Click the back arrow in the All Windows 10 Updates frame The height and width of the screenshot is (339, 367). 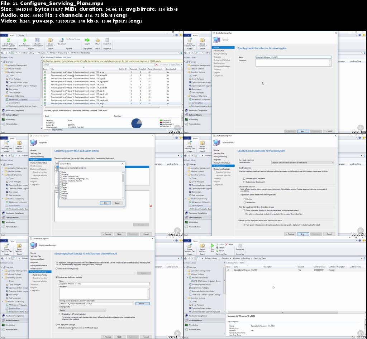(x=2, y=53)
